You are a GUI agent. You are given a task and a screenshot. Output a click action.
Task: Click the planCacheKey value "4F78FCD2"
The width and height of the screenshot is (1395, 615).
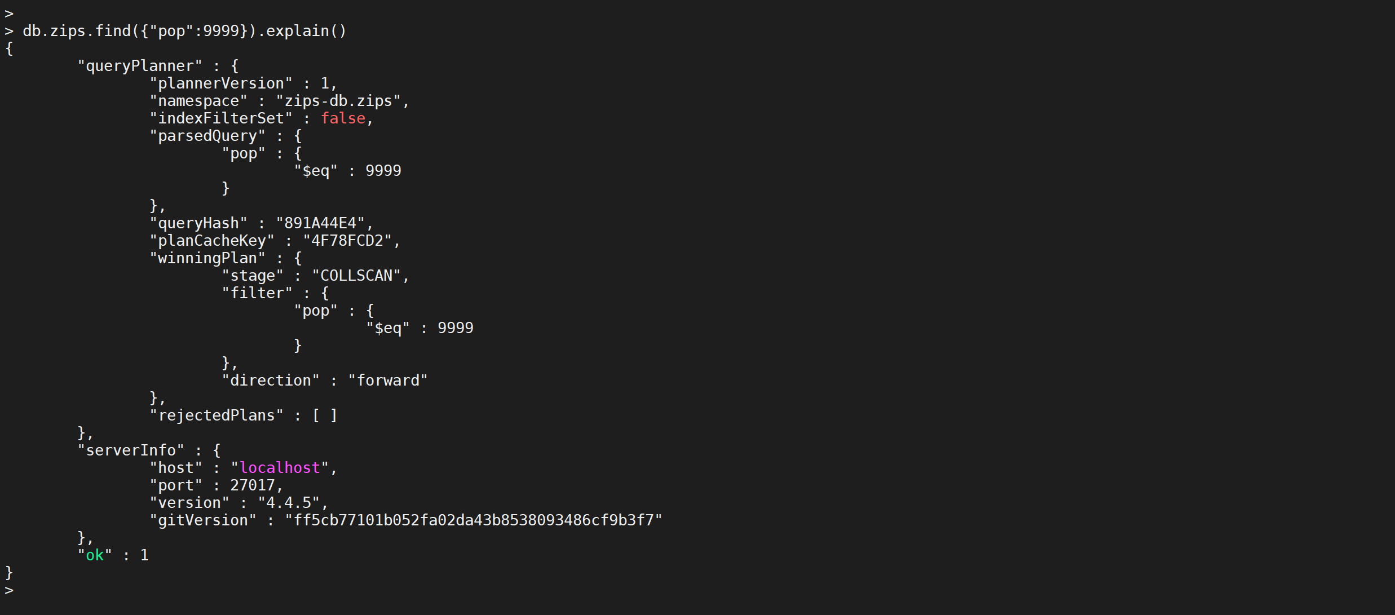(347, 241)
